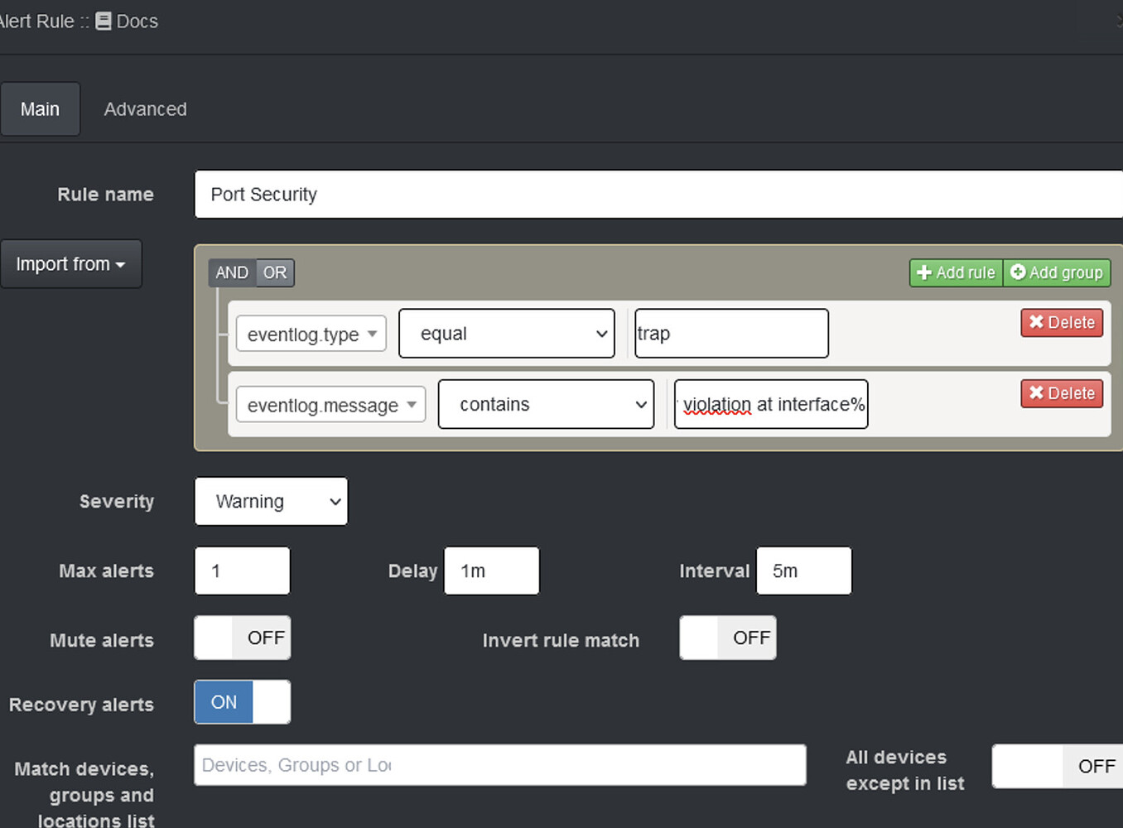Viewport: 1123px width, 828px height.
Task: Disable Recovery alerts
Action: pyautogui.click(x=242, y=701)
